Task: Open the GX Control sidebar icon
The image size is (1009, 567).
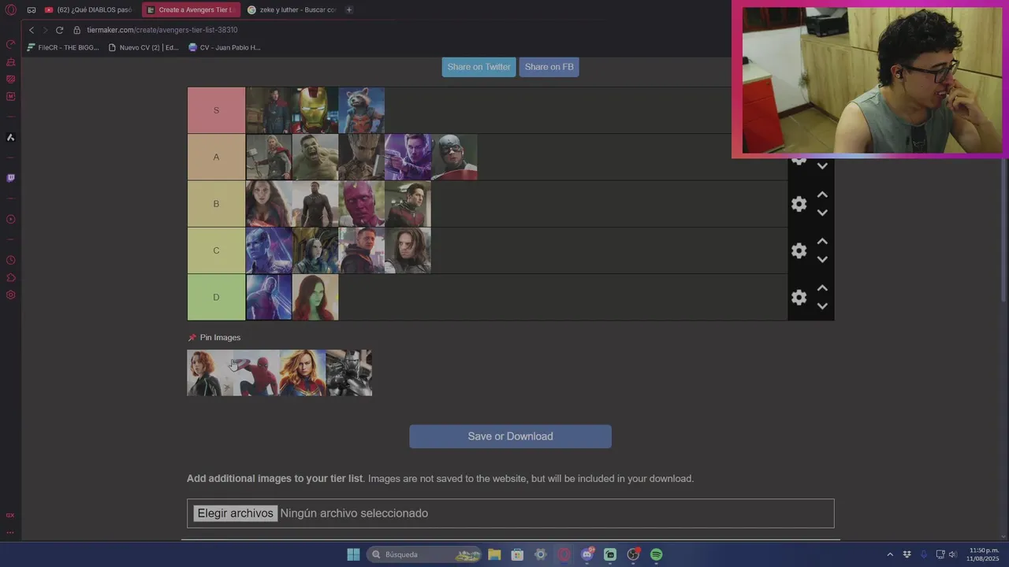Action: click(10, 44)
